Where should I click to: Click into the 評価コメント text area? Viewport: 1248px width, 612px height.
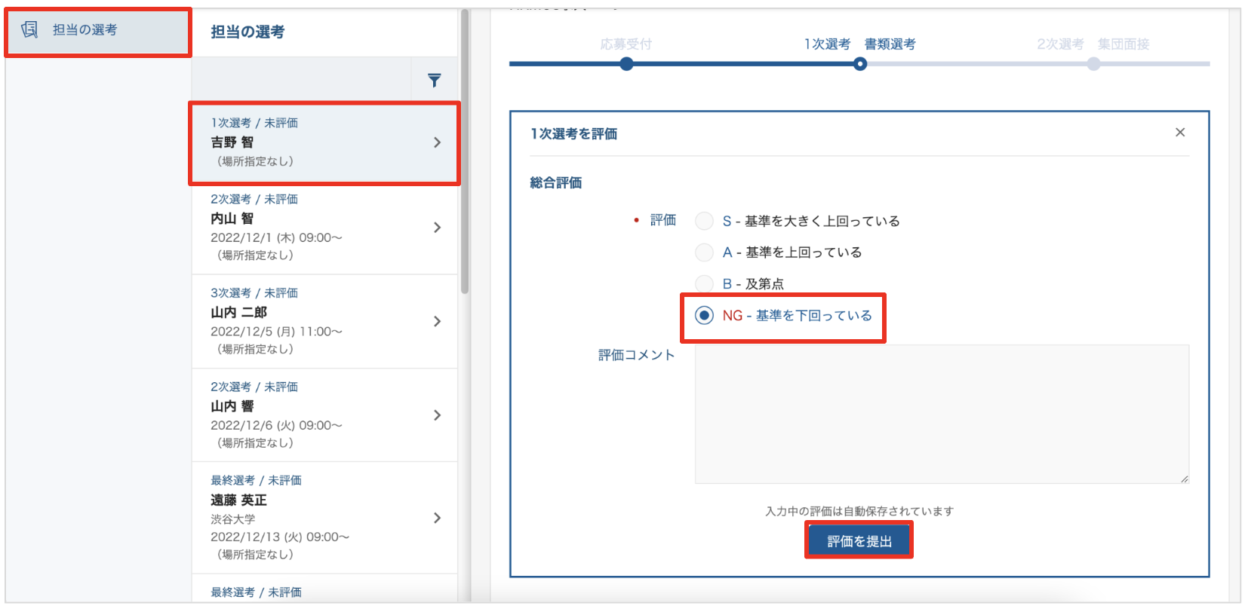click(941, 414)
